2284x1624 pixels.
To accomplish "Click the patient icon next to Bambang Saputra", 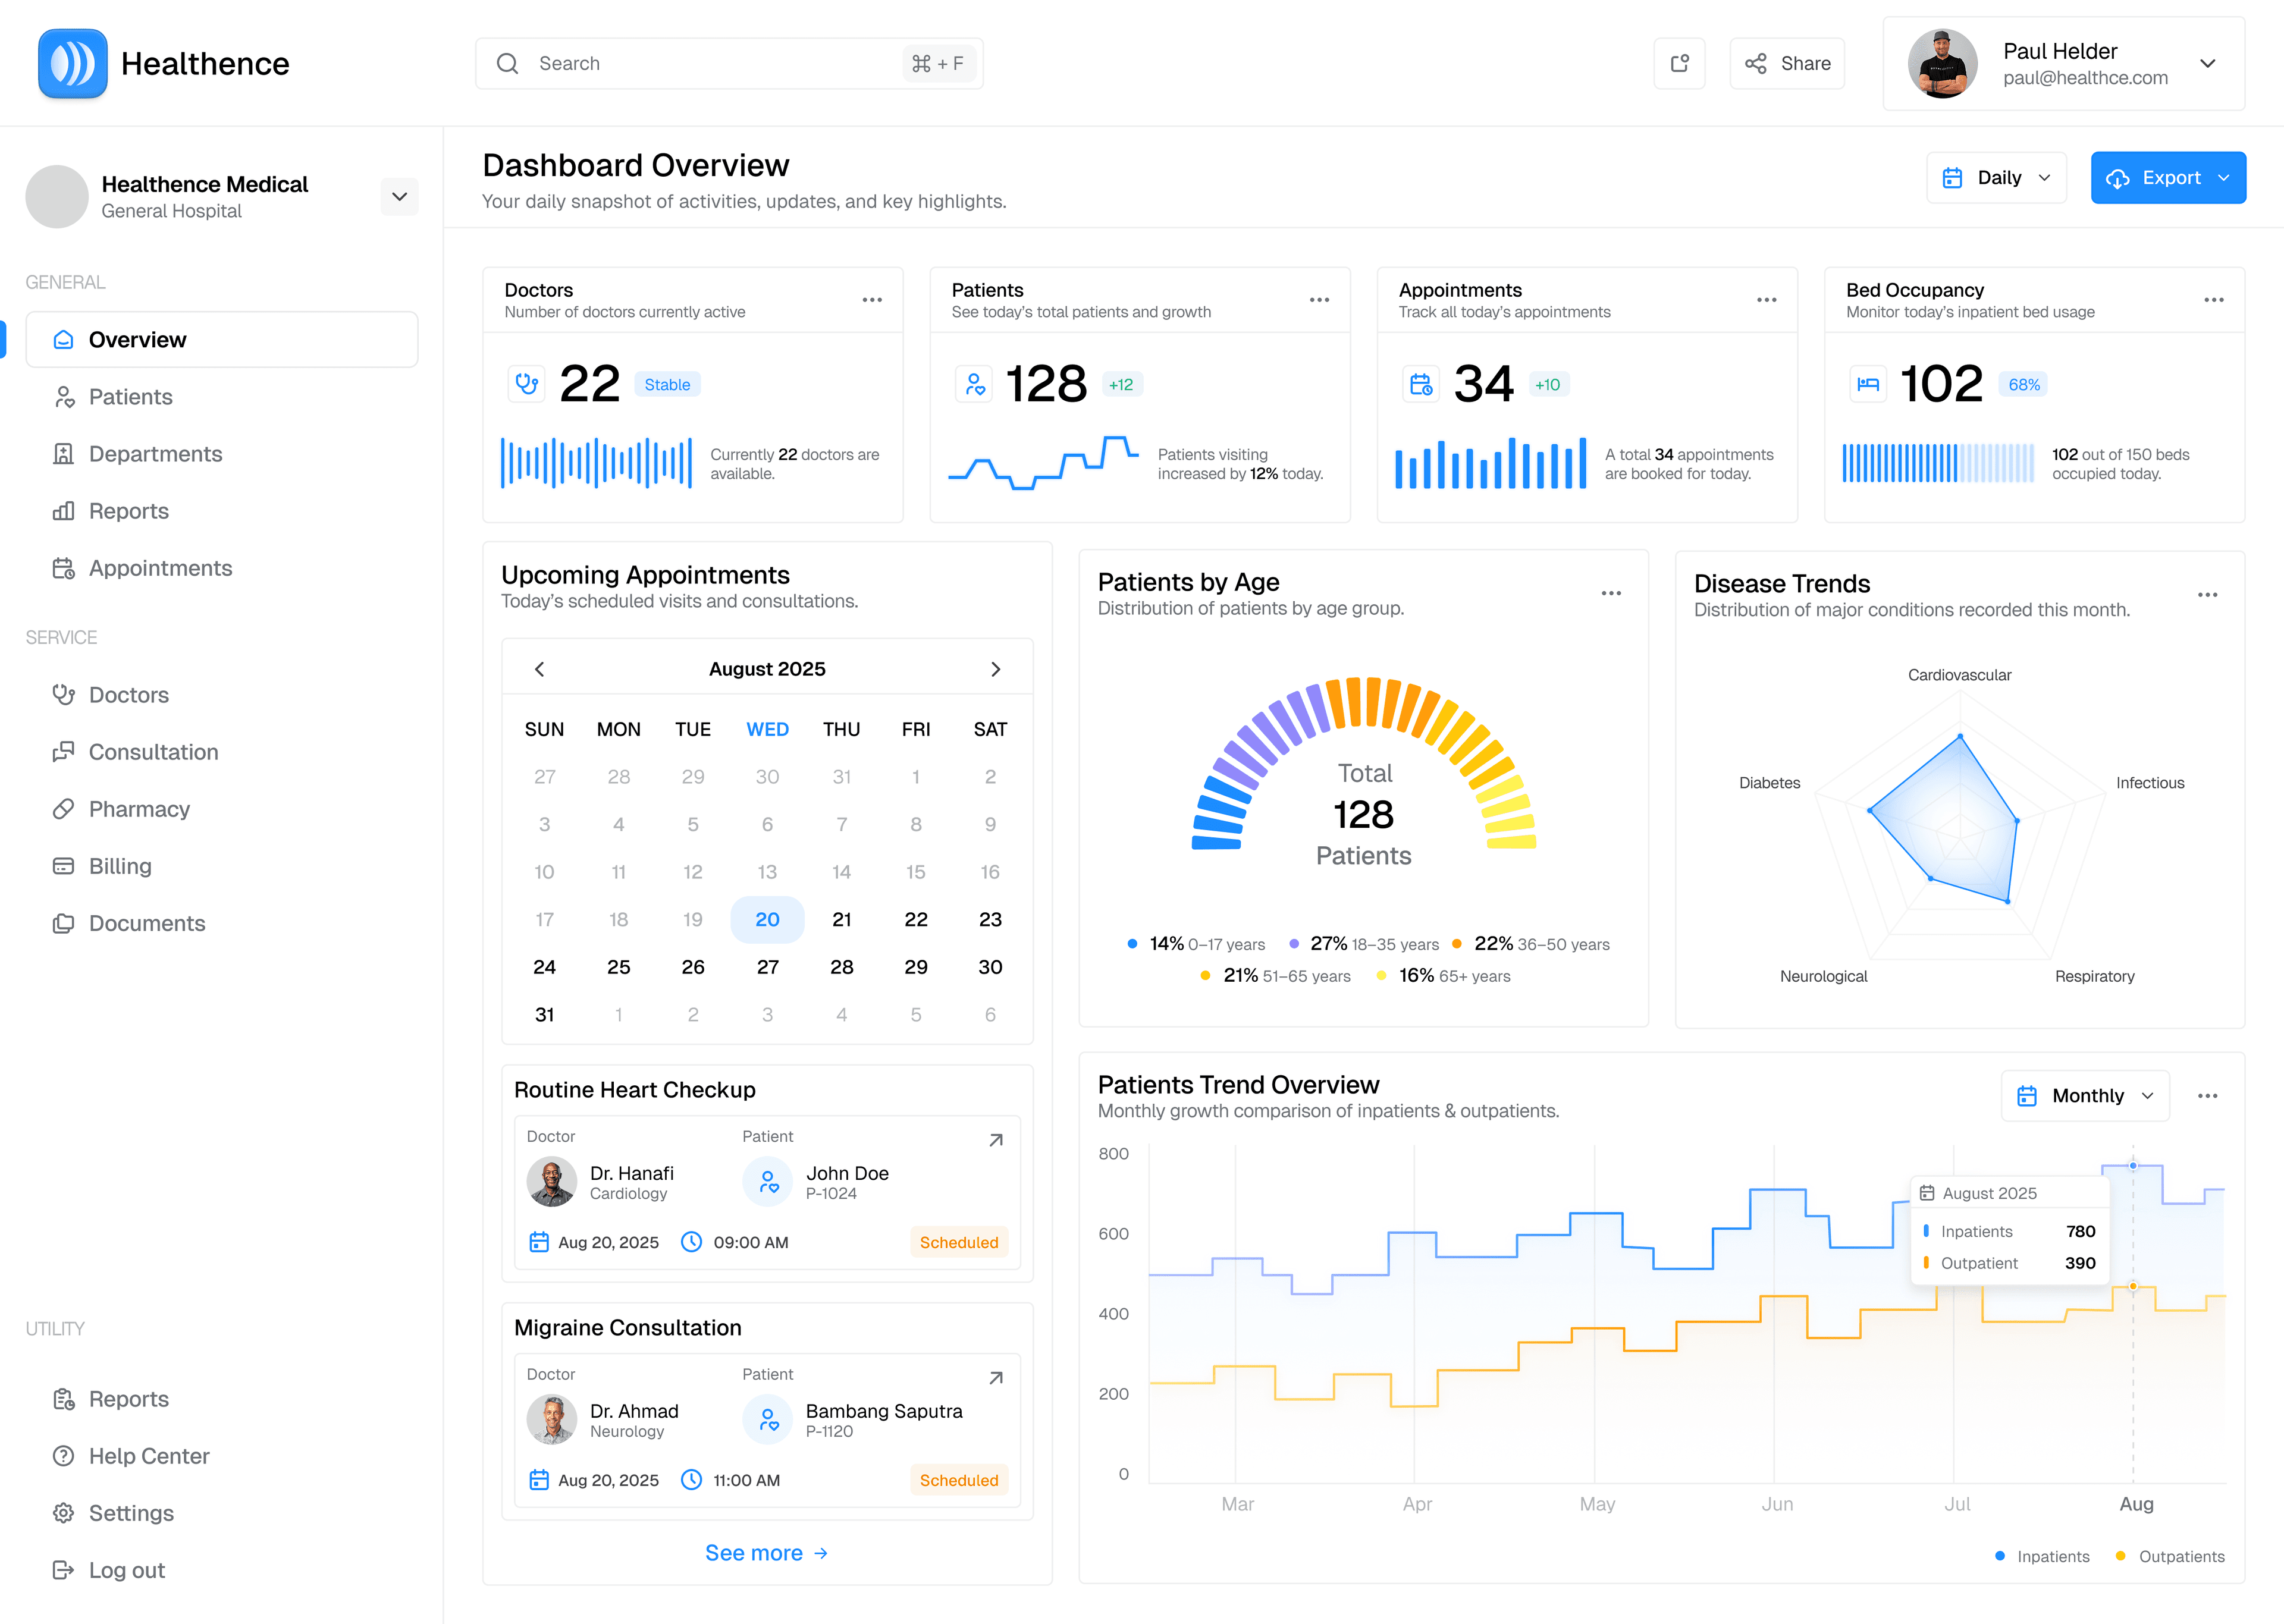I will 768,1420.
